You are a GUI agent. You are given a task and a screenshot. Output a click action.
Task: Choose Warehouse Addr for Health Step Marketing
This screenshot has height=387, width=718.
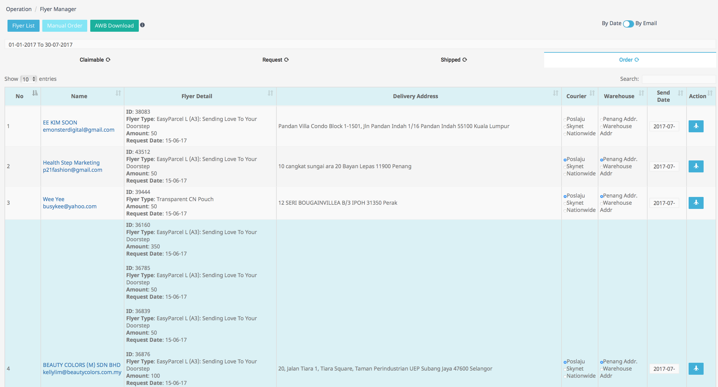coord(601,167)
